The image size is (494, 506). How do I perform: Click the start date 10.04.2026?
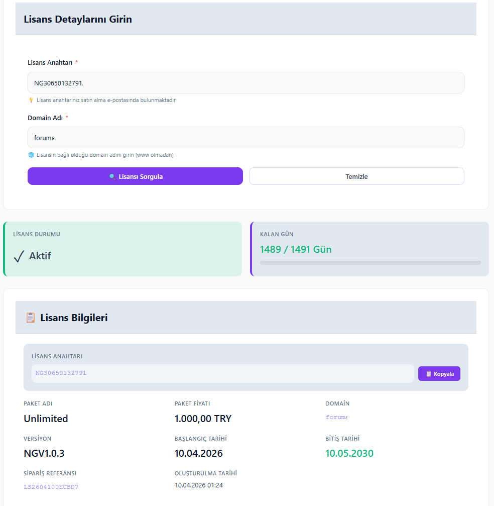[199, 453]
